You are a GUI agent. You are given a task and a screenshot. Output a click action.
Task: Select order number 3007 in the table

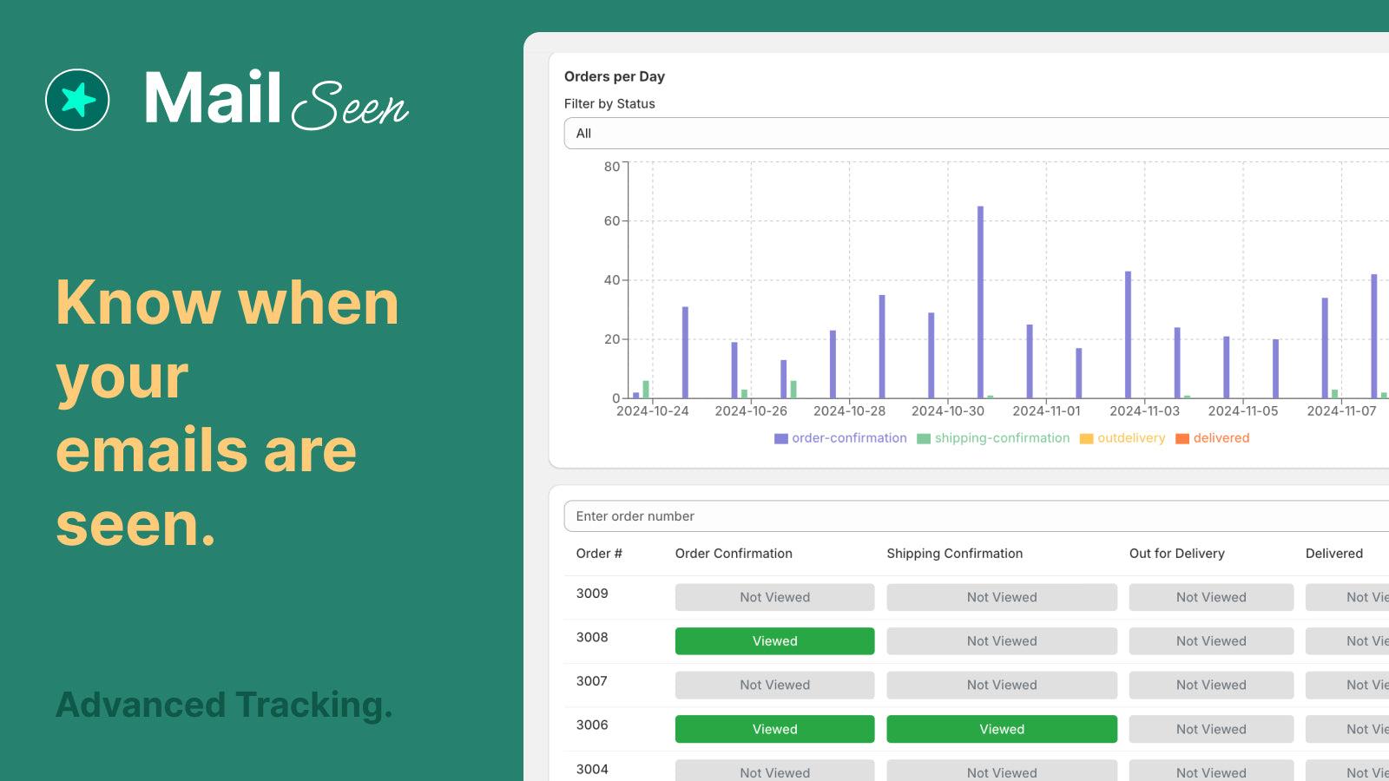(591, 683)
